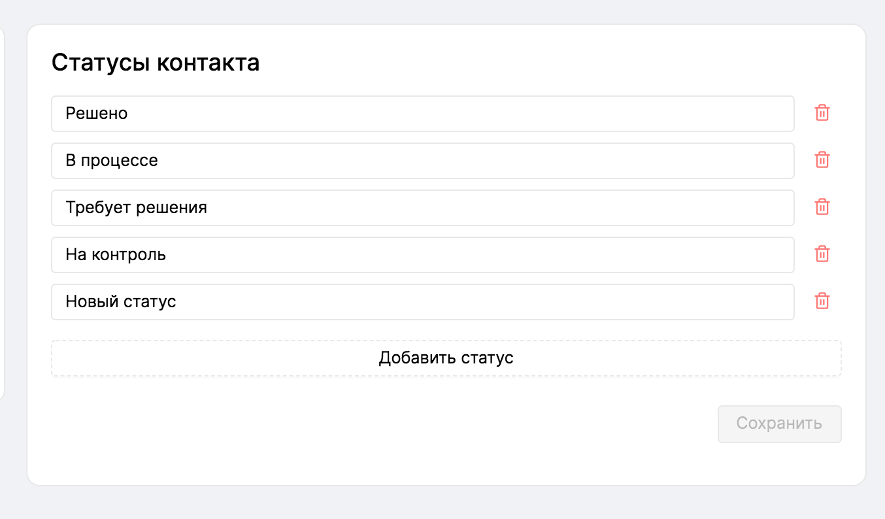885x519 pixels.
Task: Click the word Решено in first field
Action: (x=97, y=114)
